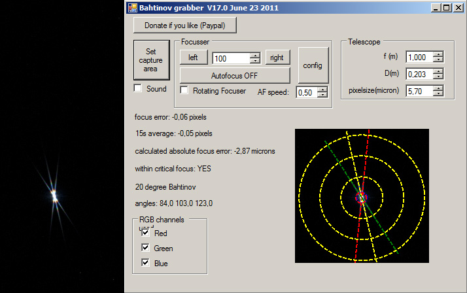Disable the Green channel checkbox
467x293 pixels.
tap(145, 248)
